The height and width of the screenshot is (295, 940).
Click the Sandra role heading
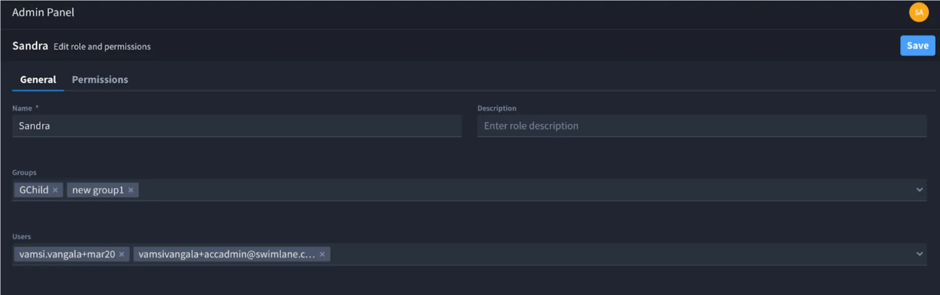point(30,46)
